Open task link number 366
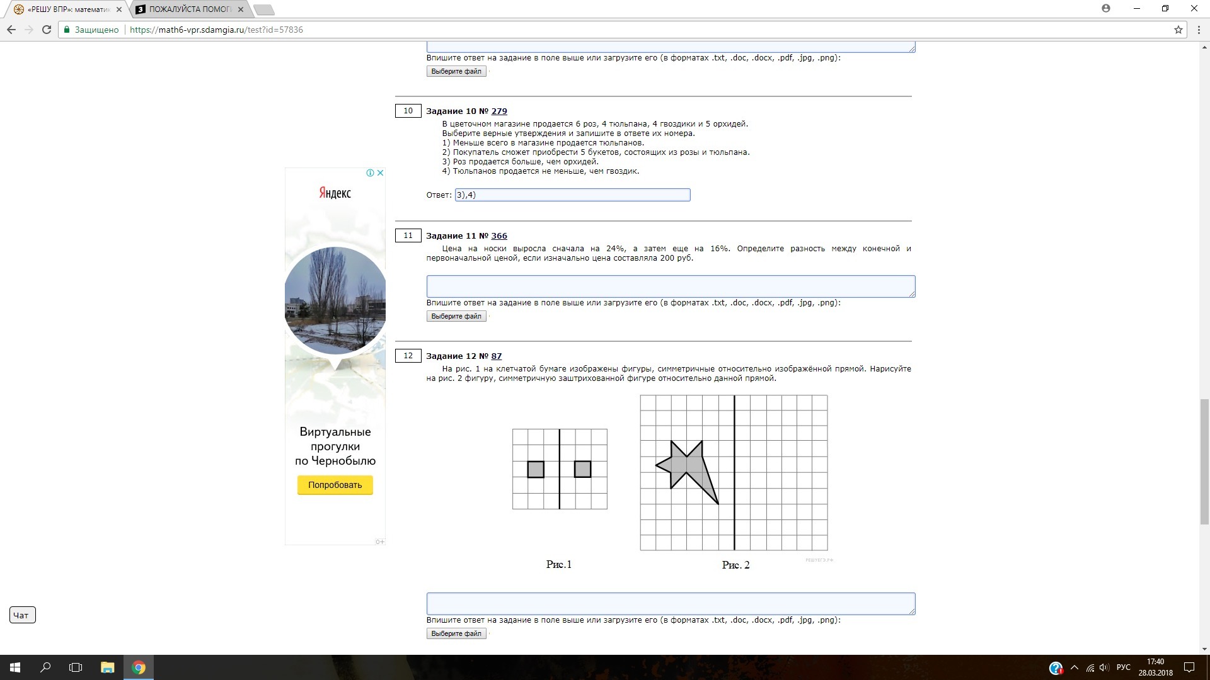 tap(498, 236)
